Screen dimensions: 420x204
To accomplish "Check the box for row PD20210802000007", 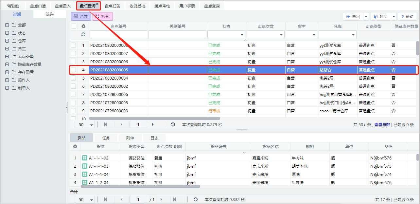I will 73,53.
